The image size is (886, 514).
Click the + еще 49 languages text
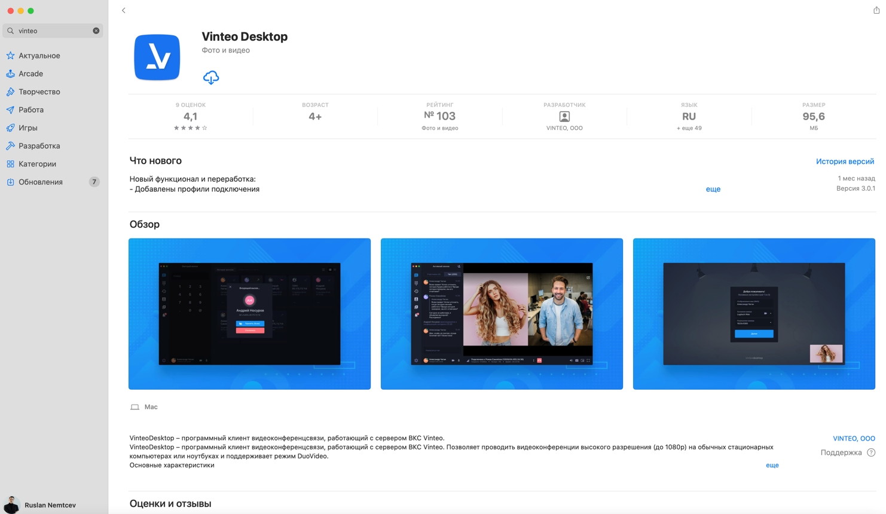[689, 128]
